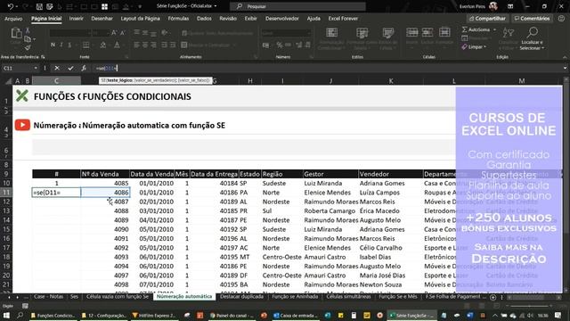Toggle left text alignment

click(x=136, y=45)
